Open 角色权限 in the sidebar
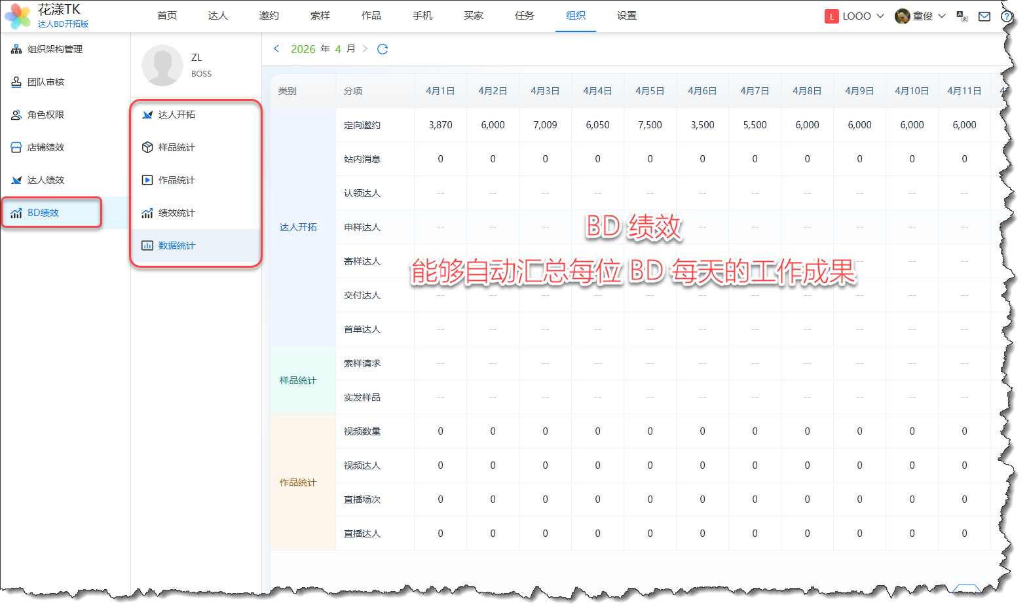 [45, 115]
